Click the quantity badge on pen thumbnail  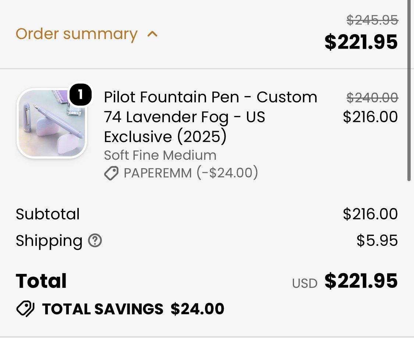[x=80, y=95]
